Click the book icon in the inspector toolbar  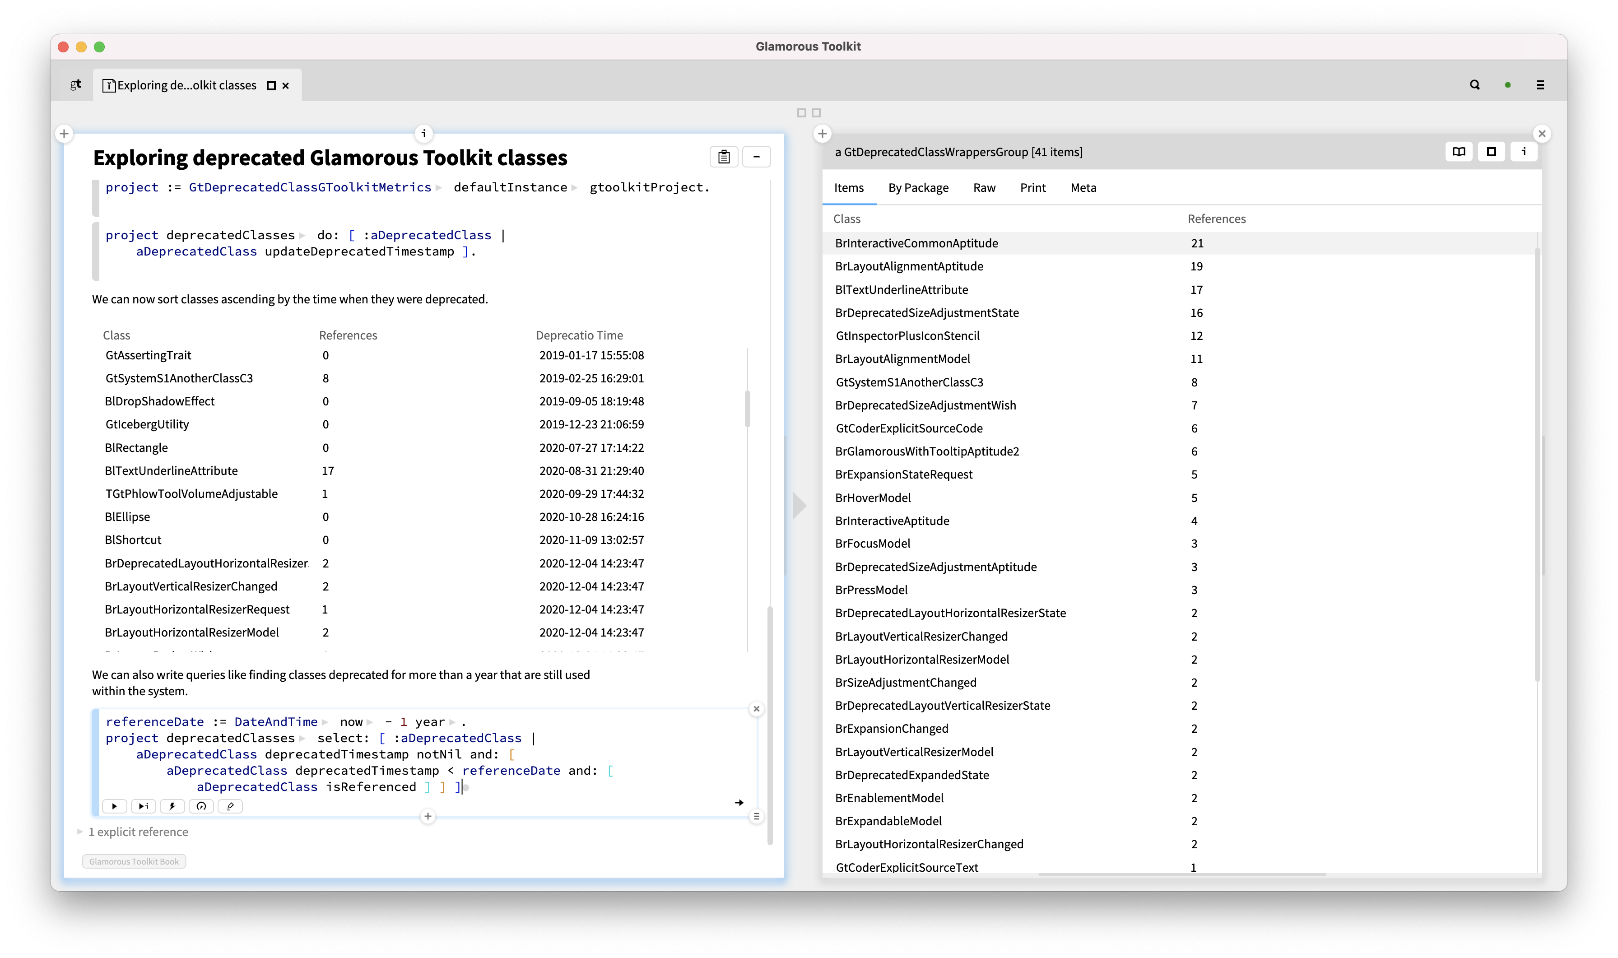[x=1459, y=152]
